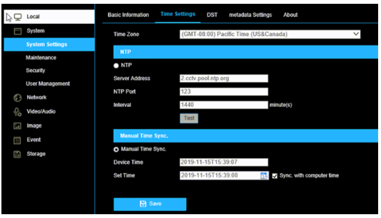Click the minute(s) label
The image size is (381, 218).
(x=281, y=105)
